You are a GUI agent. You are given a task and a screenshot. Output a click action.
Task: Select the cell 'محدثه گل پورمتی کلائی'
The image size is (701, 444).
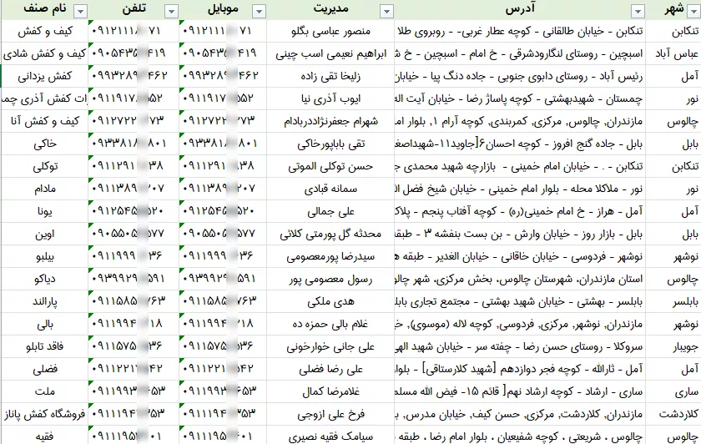330,235
